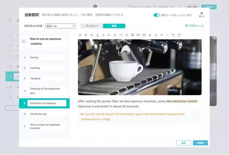The image size is (229, 155).
Task: Apply heading format from editor toolbar
Action: pos(80,35)
